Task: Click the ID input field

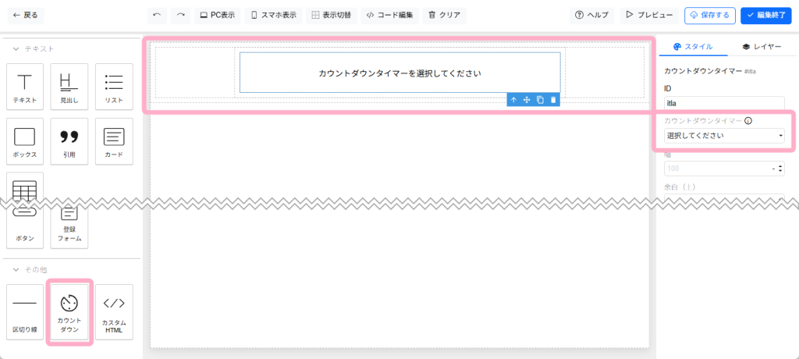Action: (x=723, y=103)
